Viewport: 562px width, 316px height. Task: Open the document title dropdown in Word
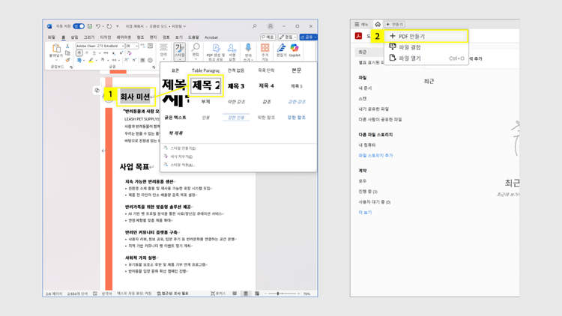pos(184,26)
